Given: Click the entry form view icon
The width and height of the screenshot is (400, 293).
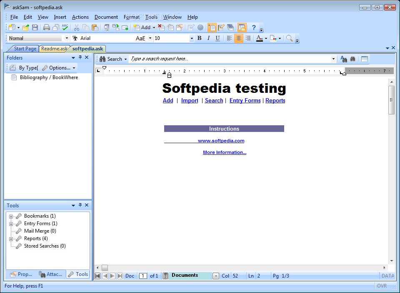Looking at the screenshot, I should (221, 27).
